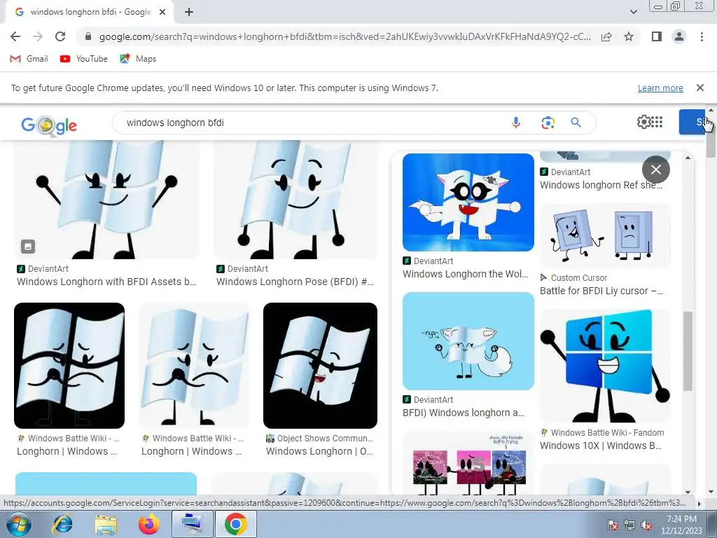The height and width of the screenshot is (538, 717).
Task: Click the Google logo
Action: pyautogui.click(x=49, y=125)
